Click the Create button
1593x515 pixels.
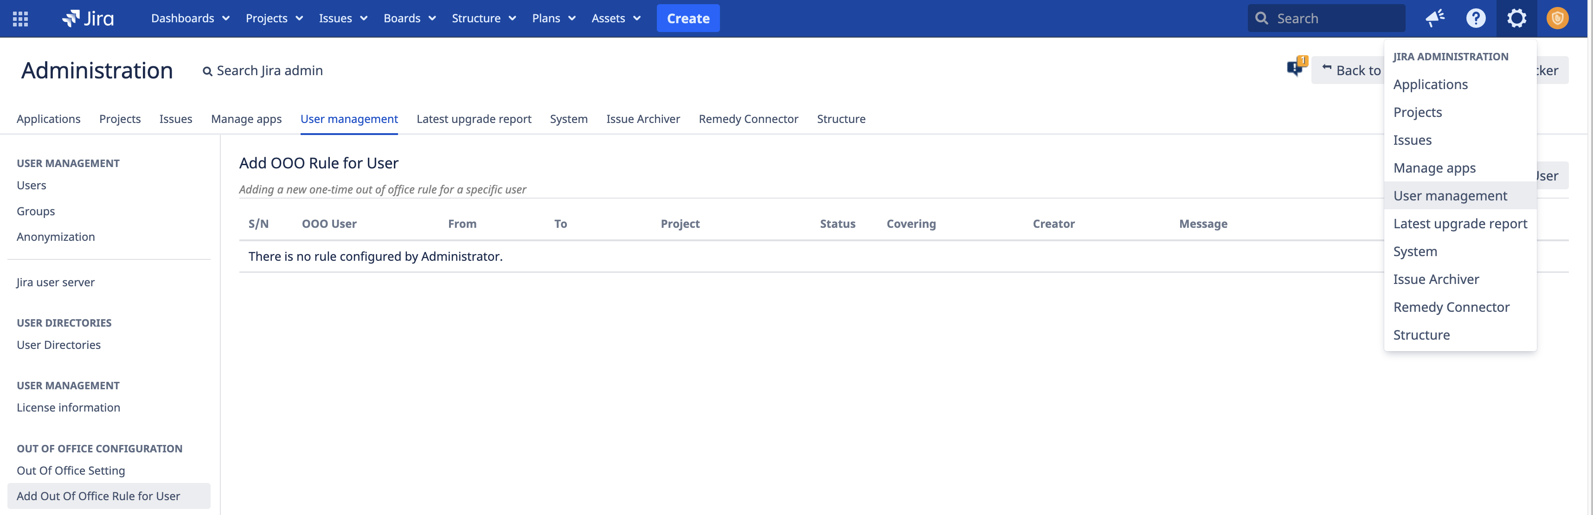click(x=687, y=18)
